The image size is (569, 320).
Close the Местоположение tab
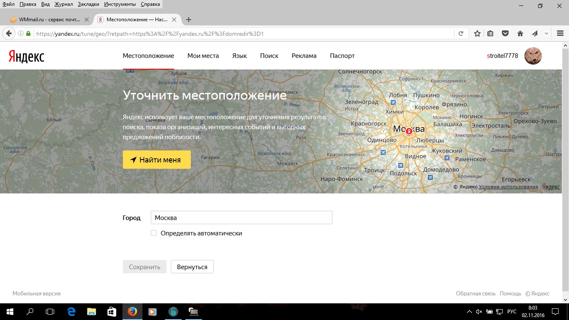tap(174, 20)
